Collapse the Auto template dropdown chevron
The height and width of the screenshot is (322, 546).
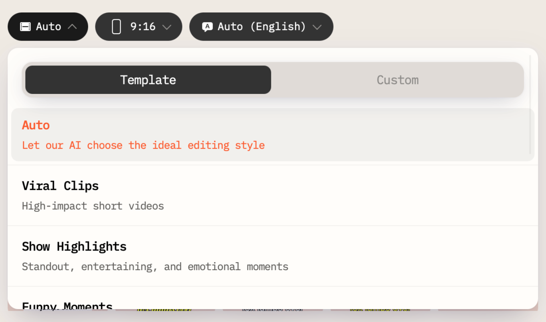point(72,26)
